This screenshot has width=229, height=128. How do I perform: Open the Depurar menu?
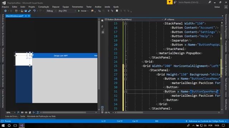(x=56, y=7)
